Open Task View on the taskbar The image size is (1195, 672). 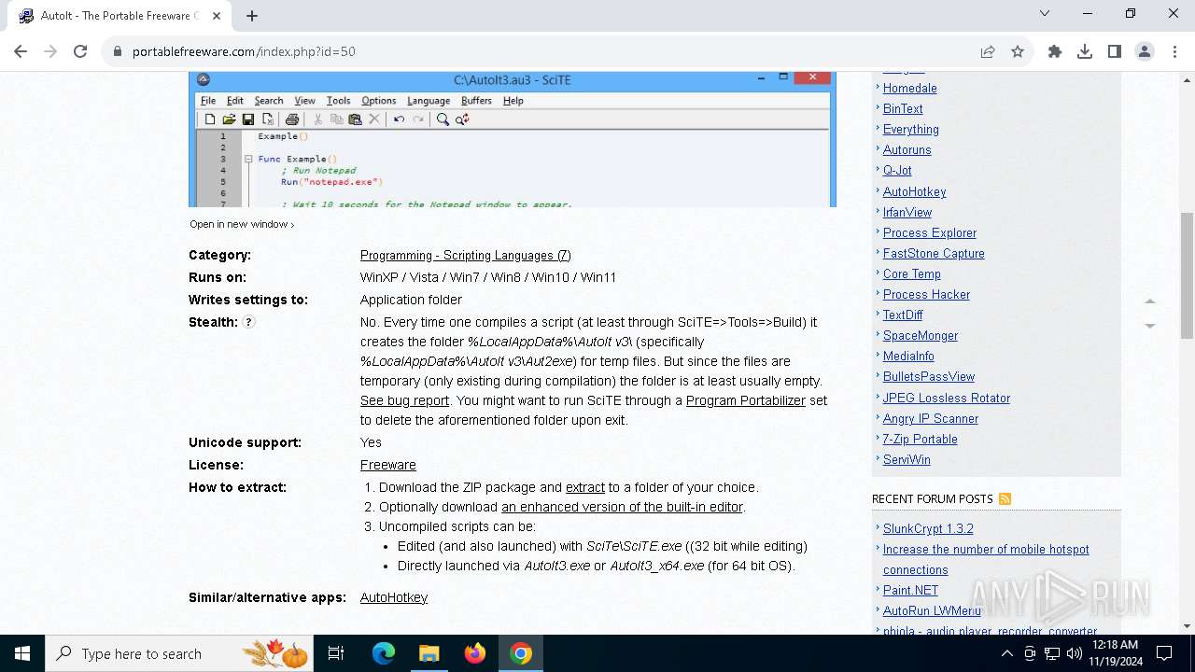(x=336, y=653)
